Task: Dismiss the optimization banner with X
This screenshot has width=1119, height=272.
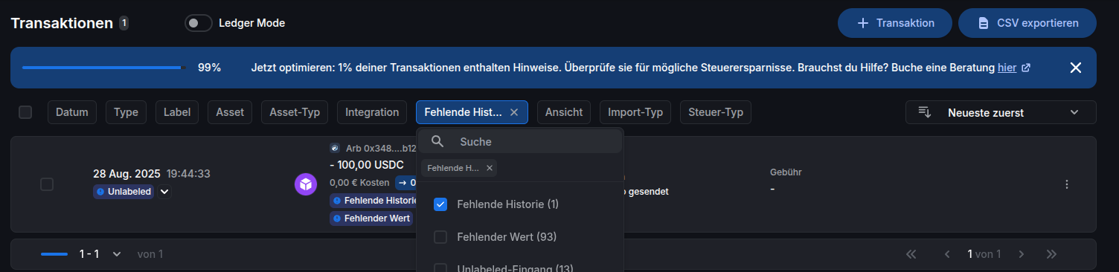Action: [1075, 68]
